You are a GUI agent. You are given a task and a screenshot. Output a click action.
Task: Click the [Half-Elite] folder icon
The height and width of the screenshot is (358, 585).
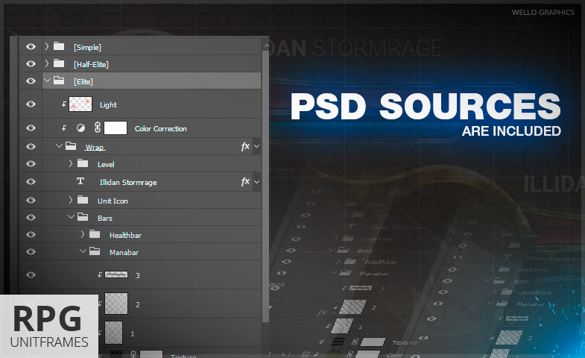coord(59,63)
